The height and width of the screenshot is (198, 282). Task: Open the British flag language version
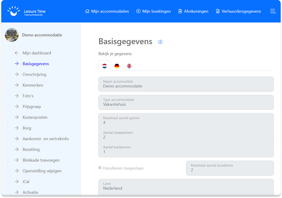pyautogui.click(x=129, y=66)
